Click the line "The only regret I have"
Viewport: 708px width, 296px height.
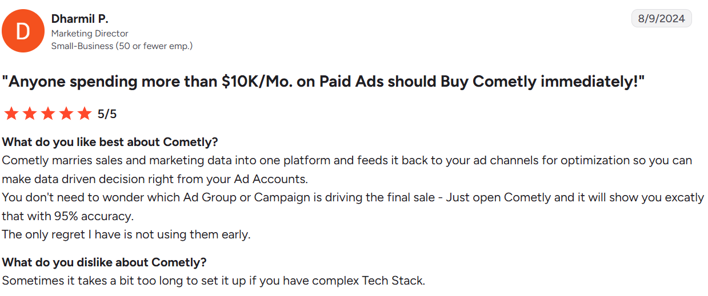[x=126, y=234]
